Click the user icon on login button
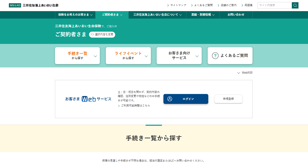Screen dimensions: 308x168 pyautogui.click(x=170, y=99)
